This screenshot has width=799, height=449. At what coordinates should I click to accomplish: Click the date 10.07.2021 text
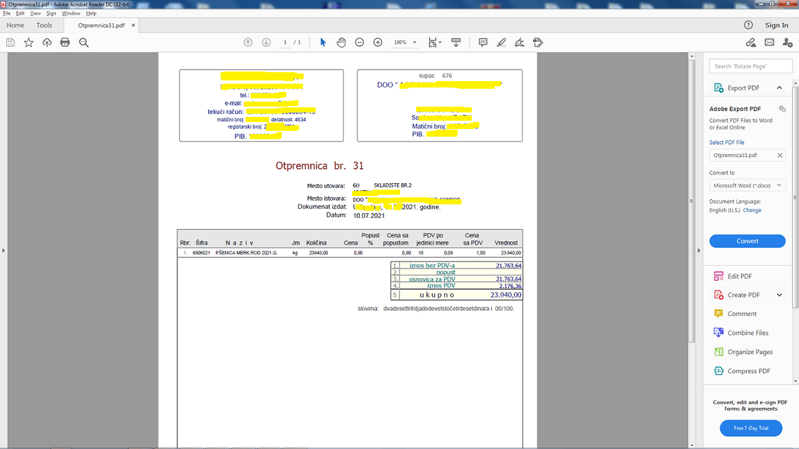tap(369, 216)
